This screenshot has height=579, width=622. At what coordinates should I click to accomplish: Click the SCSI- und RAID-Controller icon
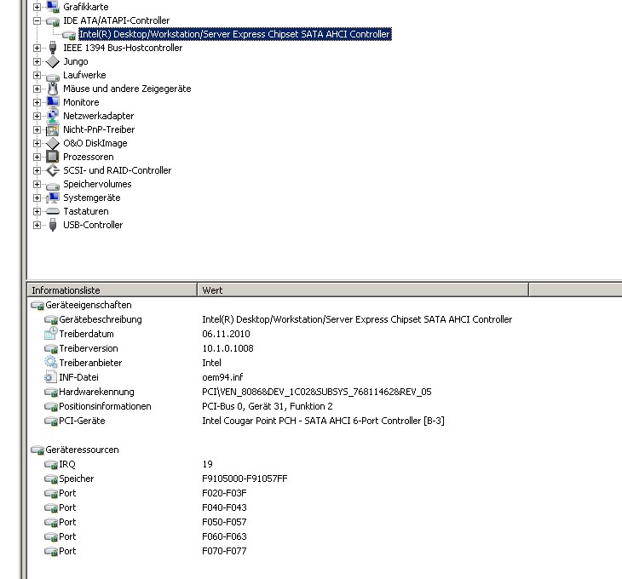click(53, 170)
